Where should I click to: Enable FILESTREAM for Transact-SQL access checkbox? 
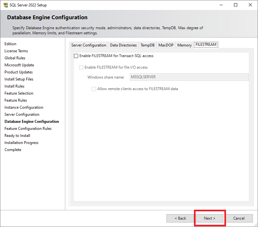(76, 56)
